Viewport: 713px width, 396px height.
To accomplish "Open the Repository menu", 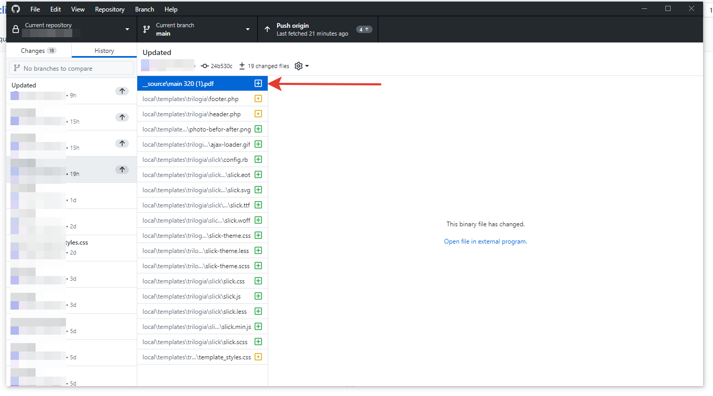I will click(x=110, y=9).
